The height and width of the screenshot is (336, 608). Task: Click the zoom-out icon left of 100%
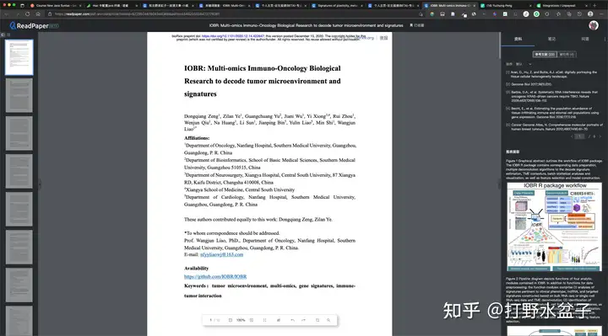tap(231, 320)
